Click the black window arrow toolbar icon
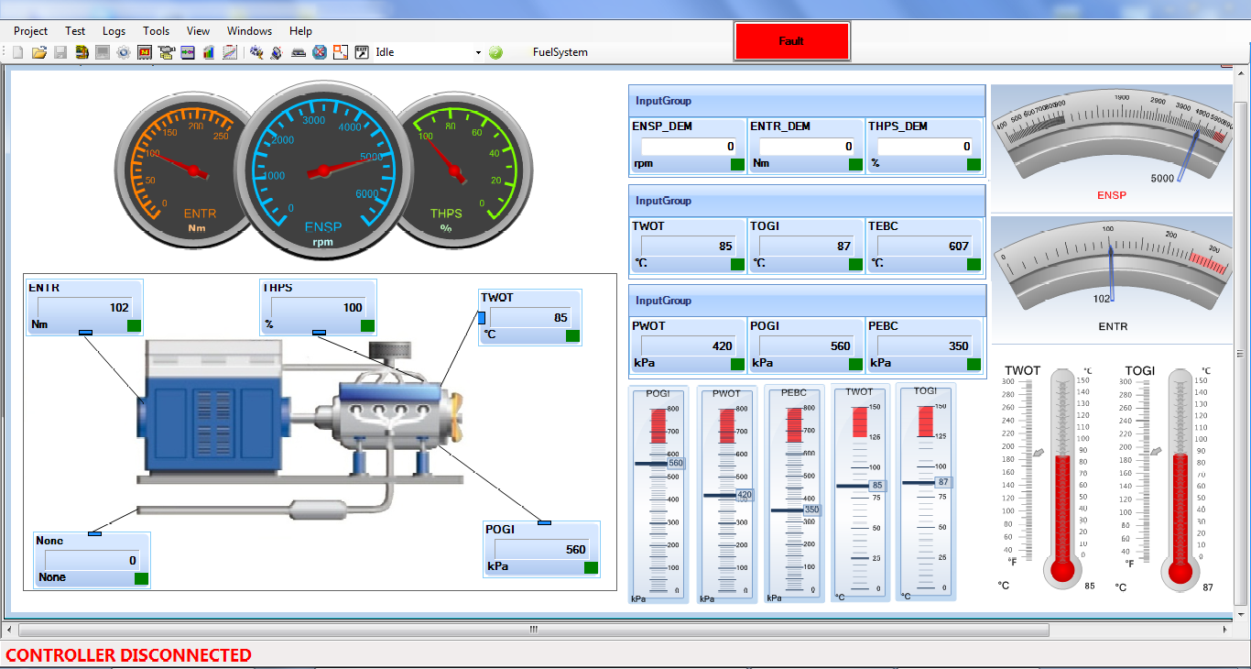Image resolution: width=1251 pixels, height=669 pixels. pyautogui.click(x=362, y=52)
